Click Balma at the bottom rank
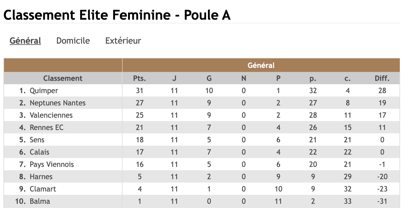This screenshot has width=406, height=217. [40, 201]
